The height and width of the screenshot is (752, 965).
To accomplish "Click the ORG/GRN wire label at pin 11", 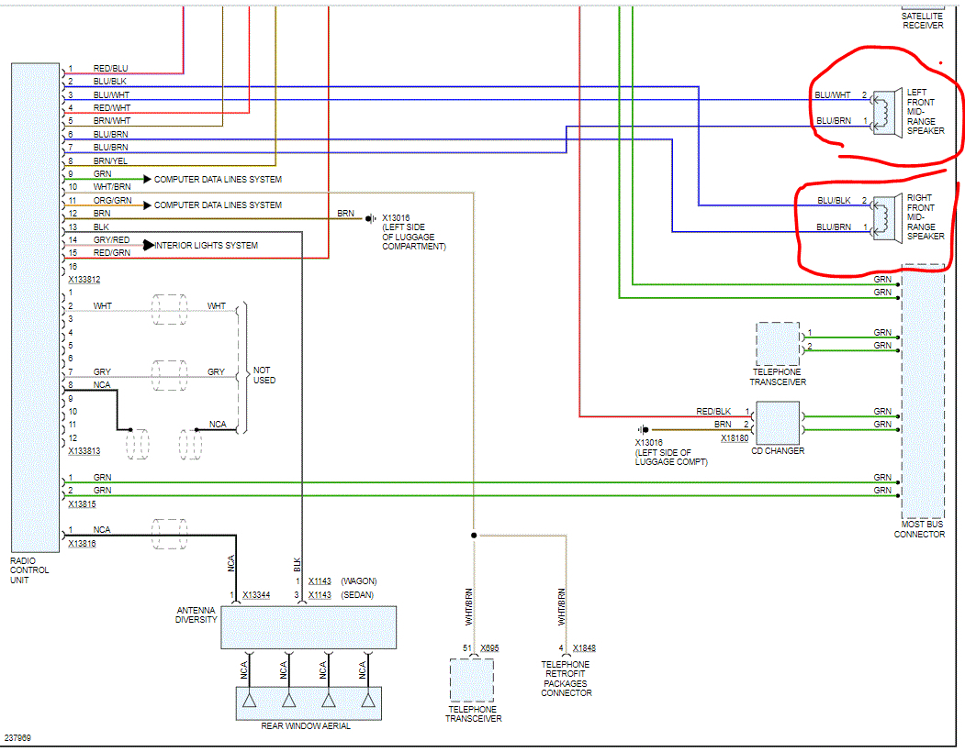I will [113, 201].
